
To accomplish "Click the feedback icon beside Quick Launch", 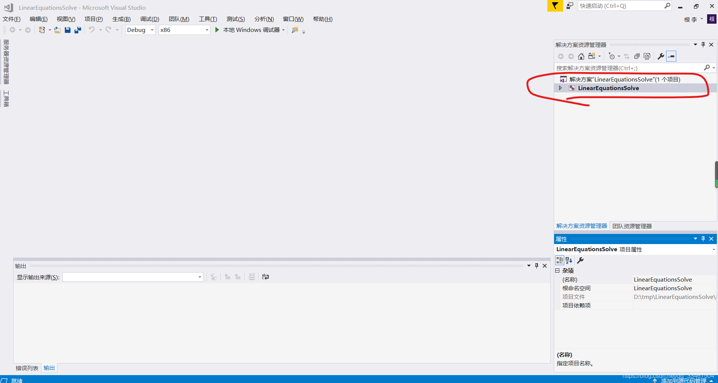I will (570, 6).
